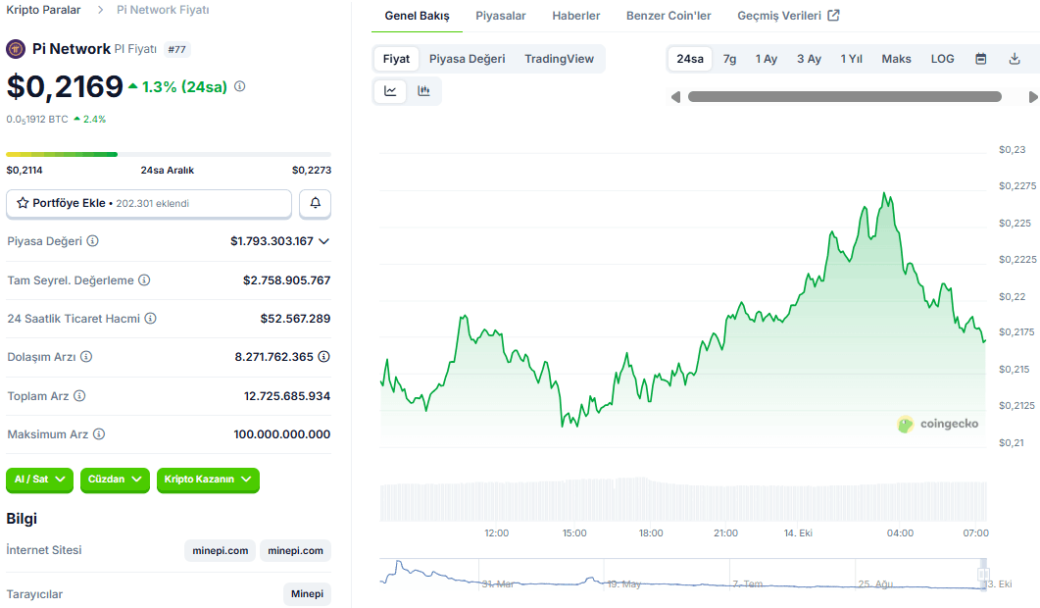
Task: Open second minepi.com website link
Action: coord(295,550)
